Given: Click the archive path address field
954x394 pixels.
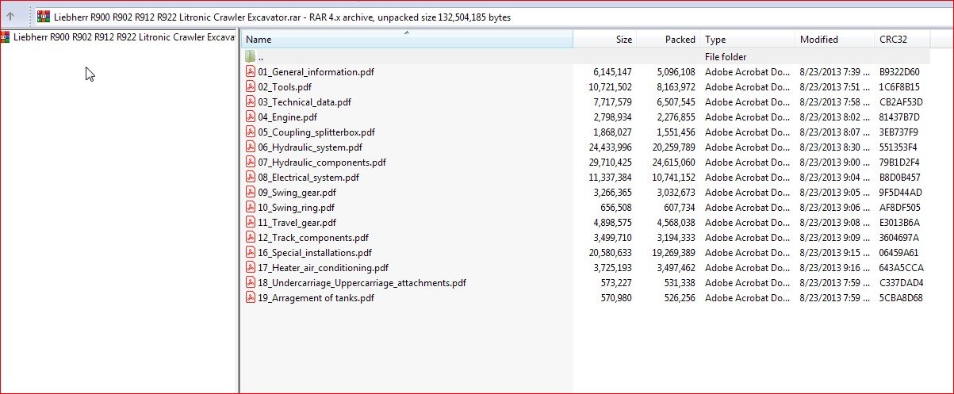Looking at the screenshot, I should tap(492, 17).
